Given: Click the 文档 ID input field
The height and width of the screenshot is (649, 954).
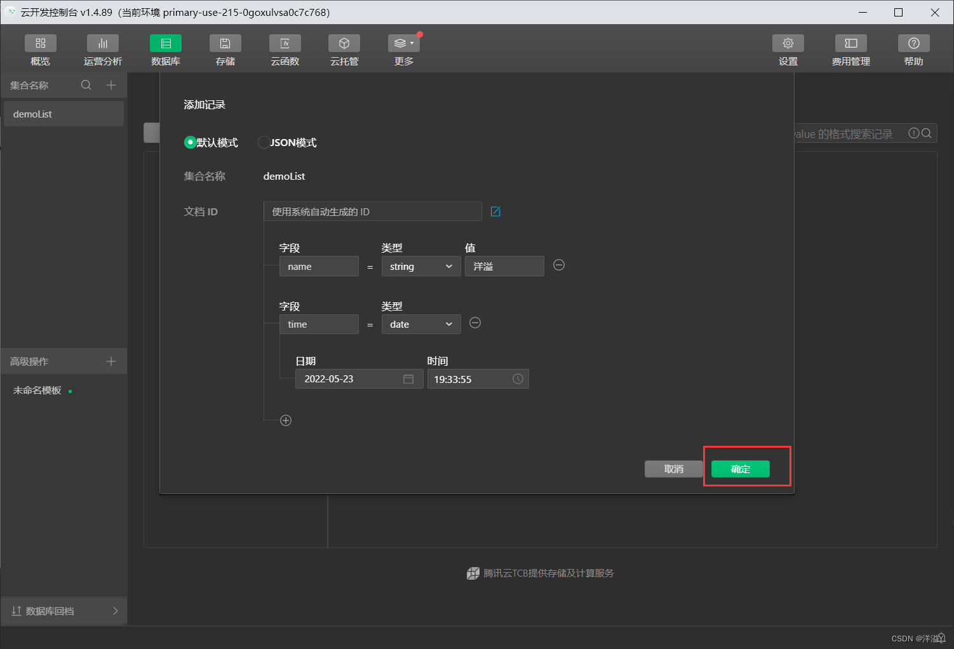Looking at the screenshot, I should [373, 211].
